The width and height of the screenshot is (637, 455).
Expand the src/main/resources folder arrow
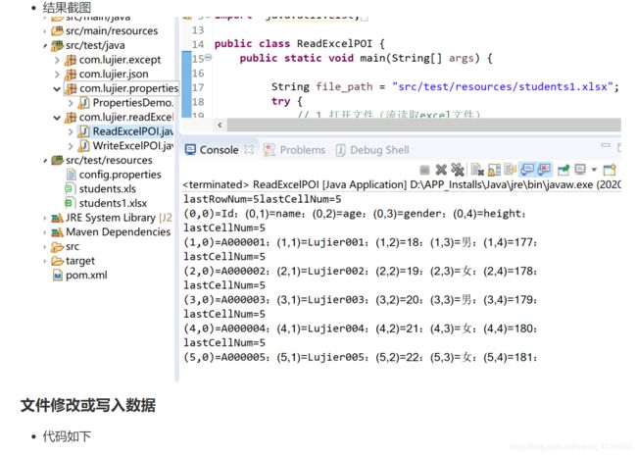coord(45,31)
